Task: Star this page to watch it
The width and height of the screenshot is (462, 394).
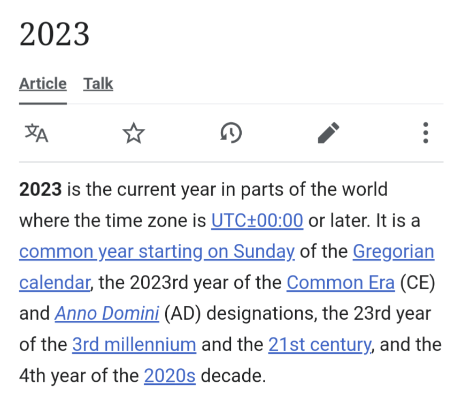Action: click(134, 133)
